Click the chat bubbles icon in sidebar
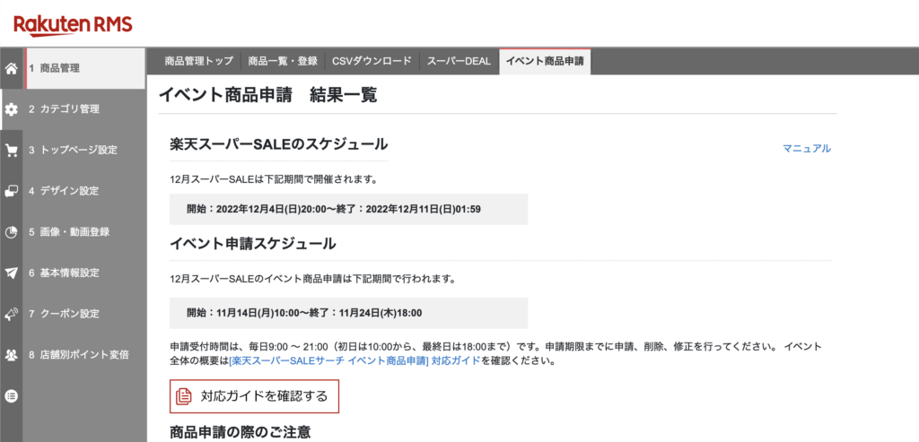 coord(12,191)
